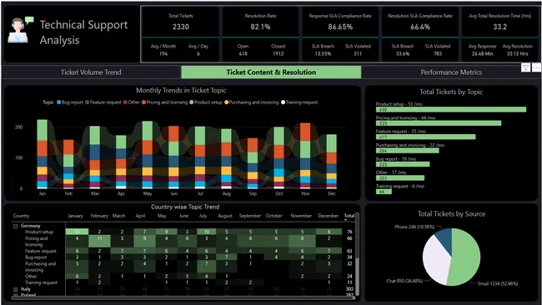This screenshot has width=542, height=305.
Task: Select the Bug report 225 bar
Action: (403, 164)
